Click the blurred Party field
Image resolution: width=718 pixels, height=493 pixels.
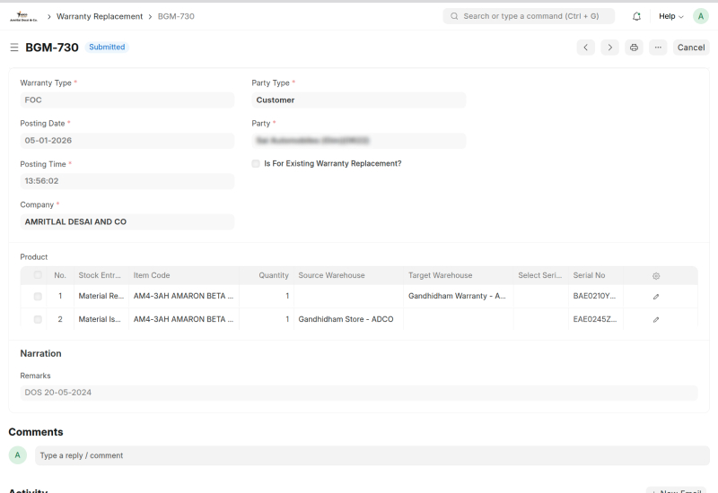(x=358, y=141)
